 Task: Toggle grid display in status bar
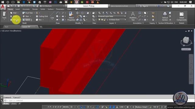[72, 107]
